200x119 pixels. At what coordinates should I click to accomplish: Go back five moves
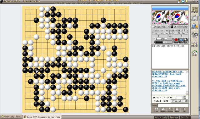[x=157, y=97]
